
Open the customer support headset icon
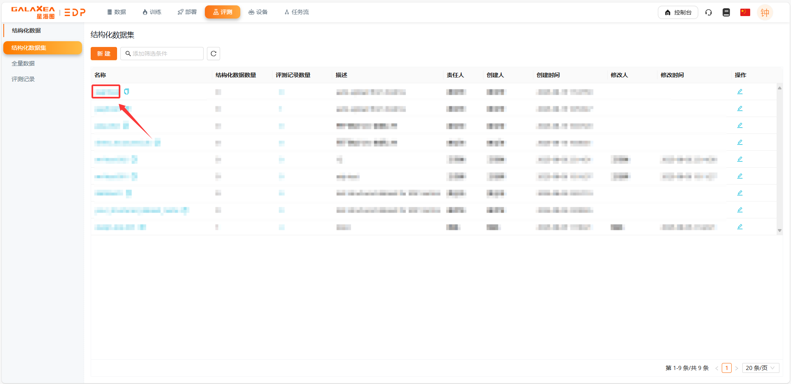click(x=708, y=12)
